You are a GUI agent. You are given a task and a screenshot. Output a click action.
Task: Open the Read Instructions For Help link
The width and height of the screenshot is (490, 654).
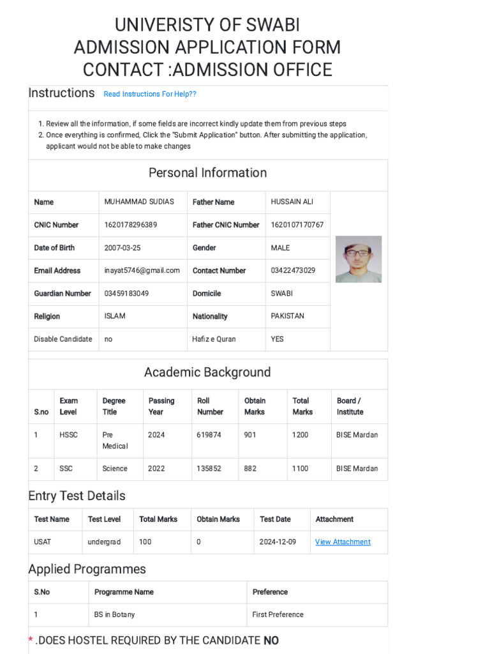[x=150, y=94]
